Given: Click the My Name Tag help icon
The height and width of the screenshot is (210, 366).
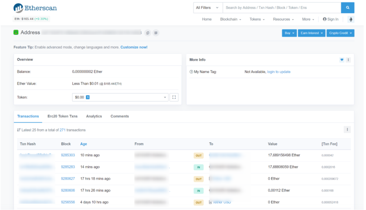Looking at the screenshot, I should click(x=192, y=72).
